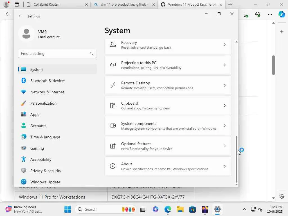
Task: Open the Windows Start menu
Action: pos(67,209)
